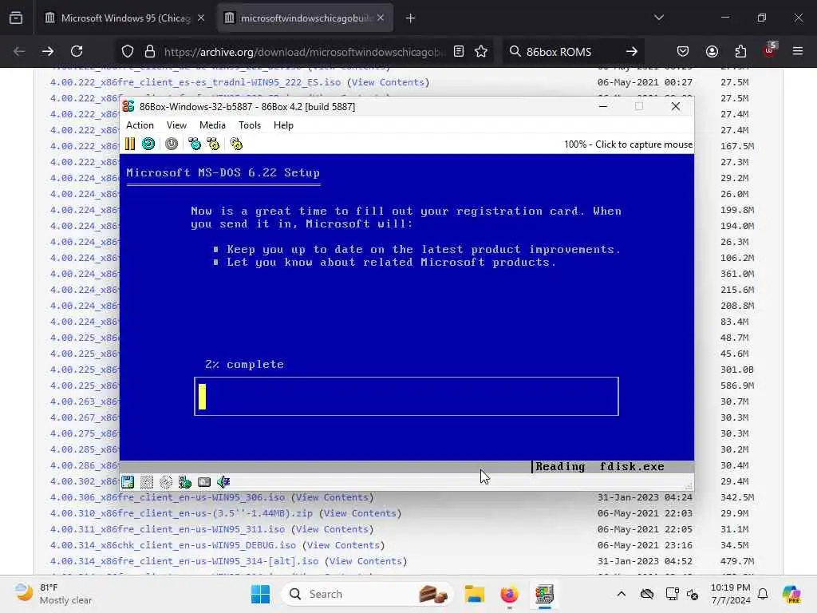Open a new Firefox tab

coord(411,18)
